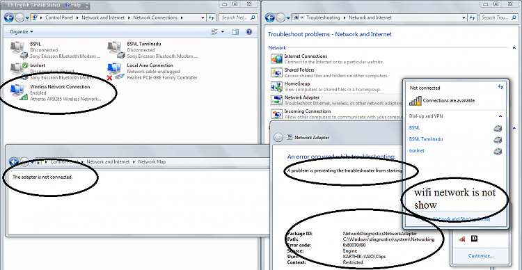Click Troubleshooting breadcrumb segment
522x270 pixels.
coord(323,17)
